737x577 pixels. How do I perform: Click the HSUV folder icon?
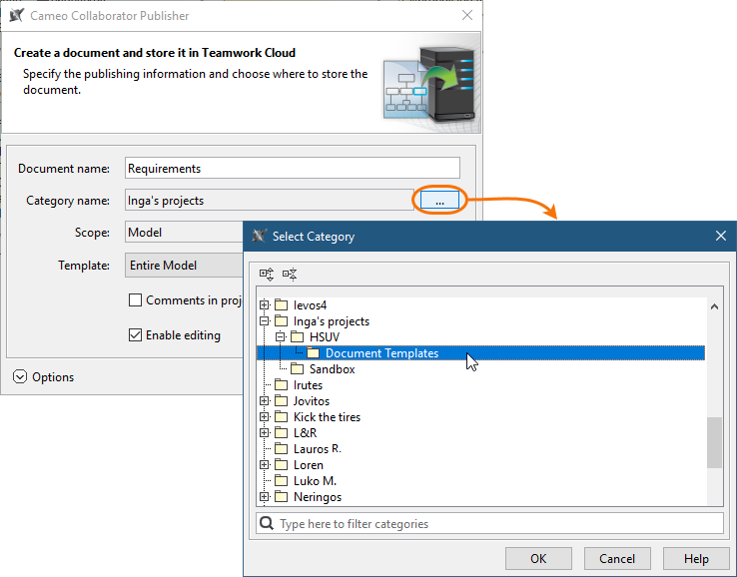pos(297,336)
